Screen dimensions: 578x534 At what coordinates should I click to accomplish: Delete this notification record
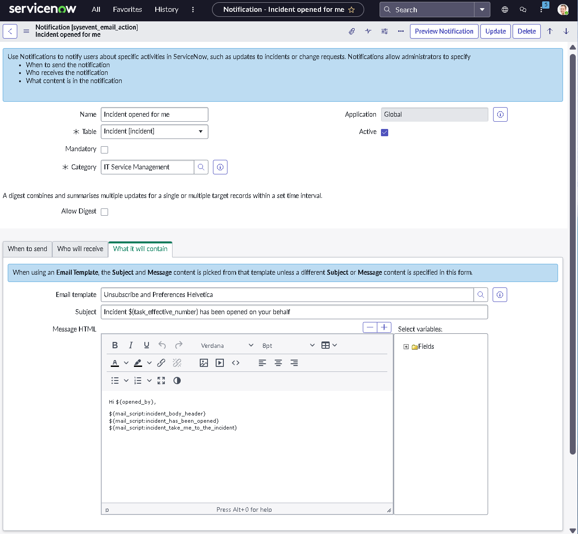(526, 31)
